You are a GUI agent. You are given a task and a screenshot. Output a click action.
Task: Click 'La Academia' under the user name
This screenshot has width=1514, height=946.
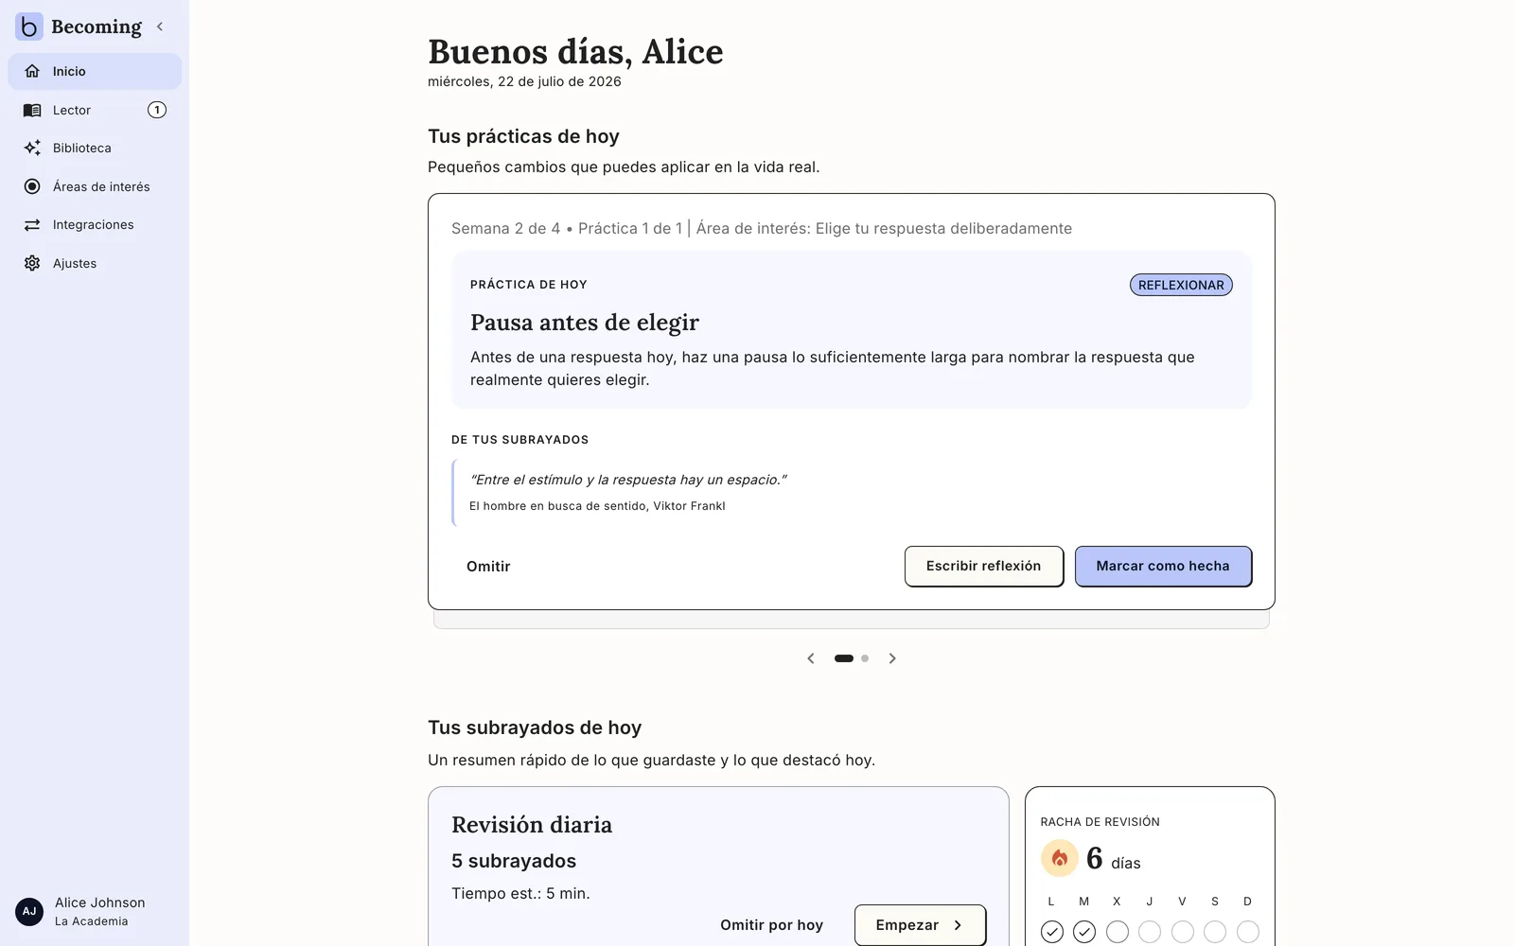click(91, 921)
